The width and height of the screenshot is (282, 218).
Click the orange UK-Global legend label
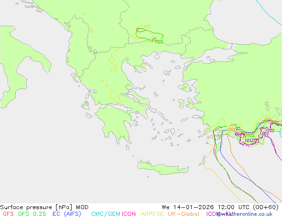pyautogui.click(x=184, y=214)
